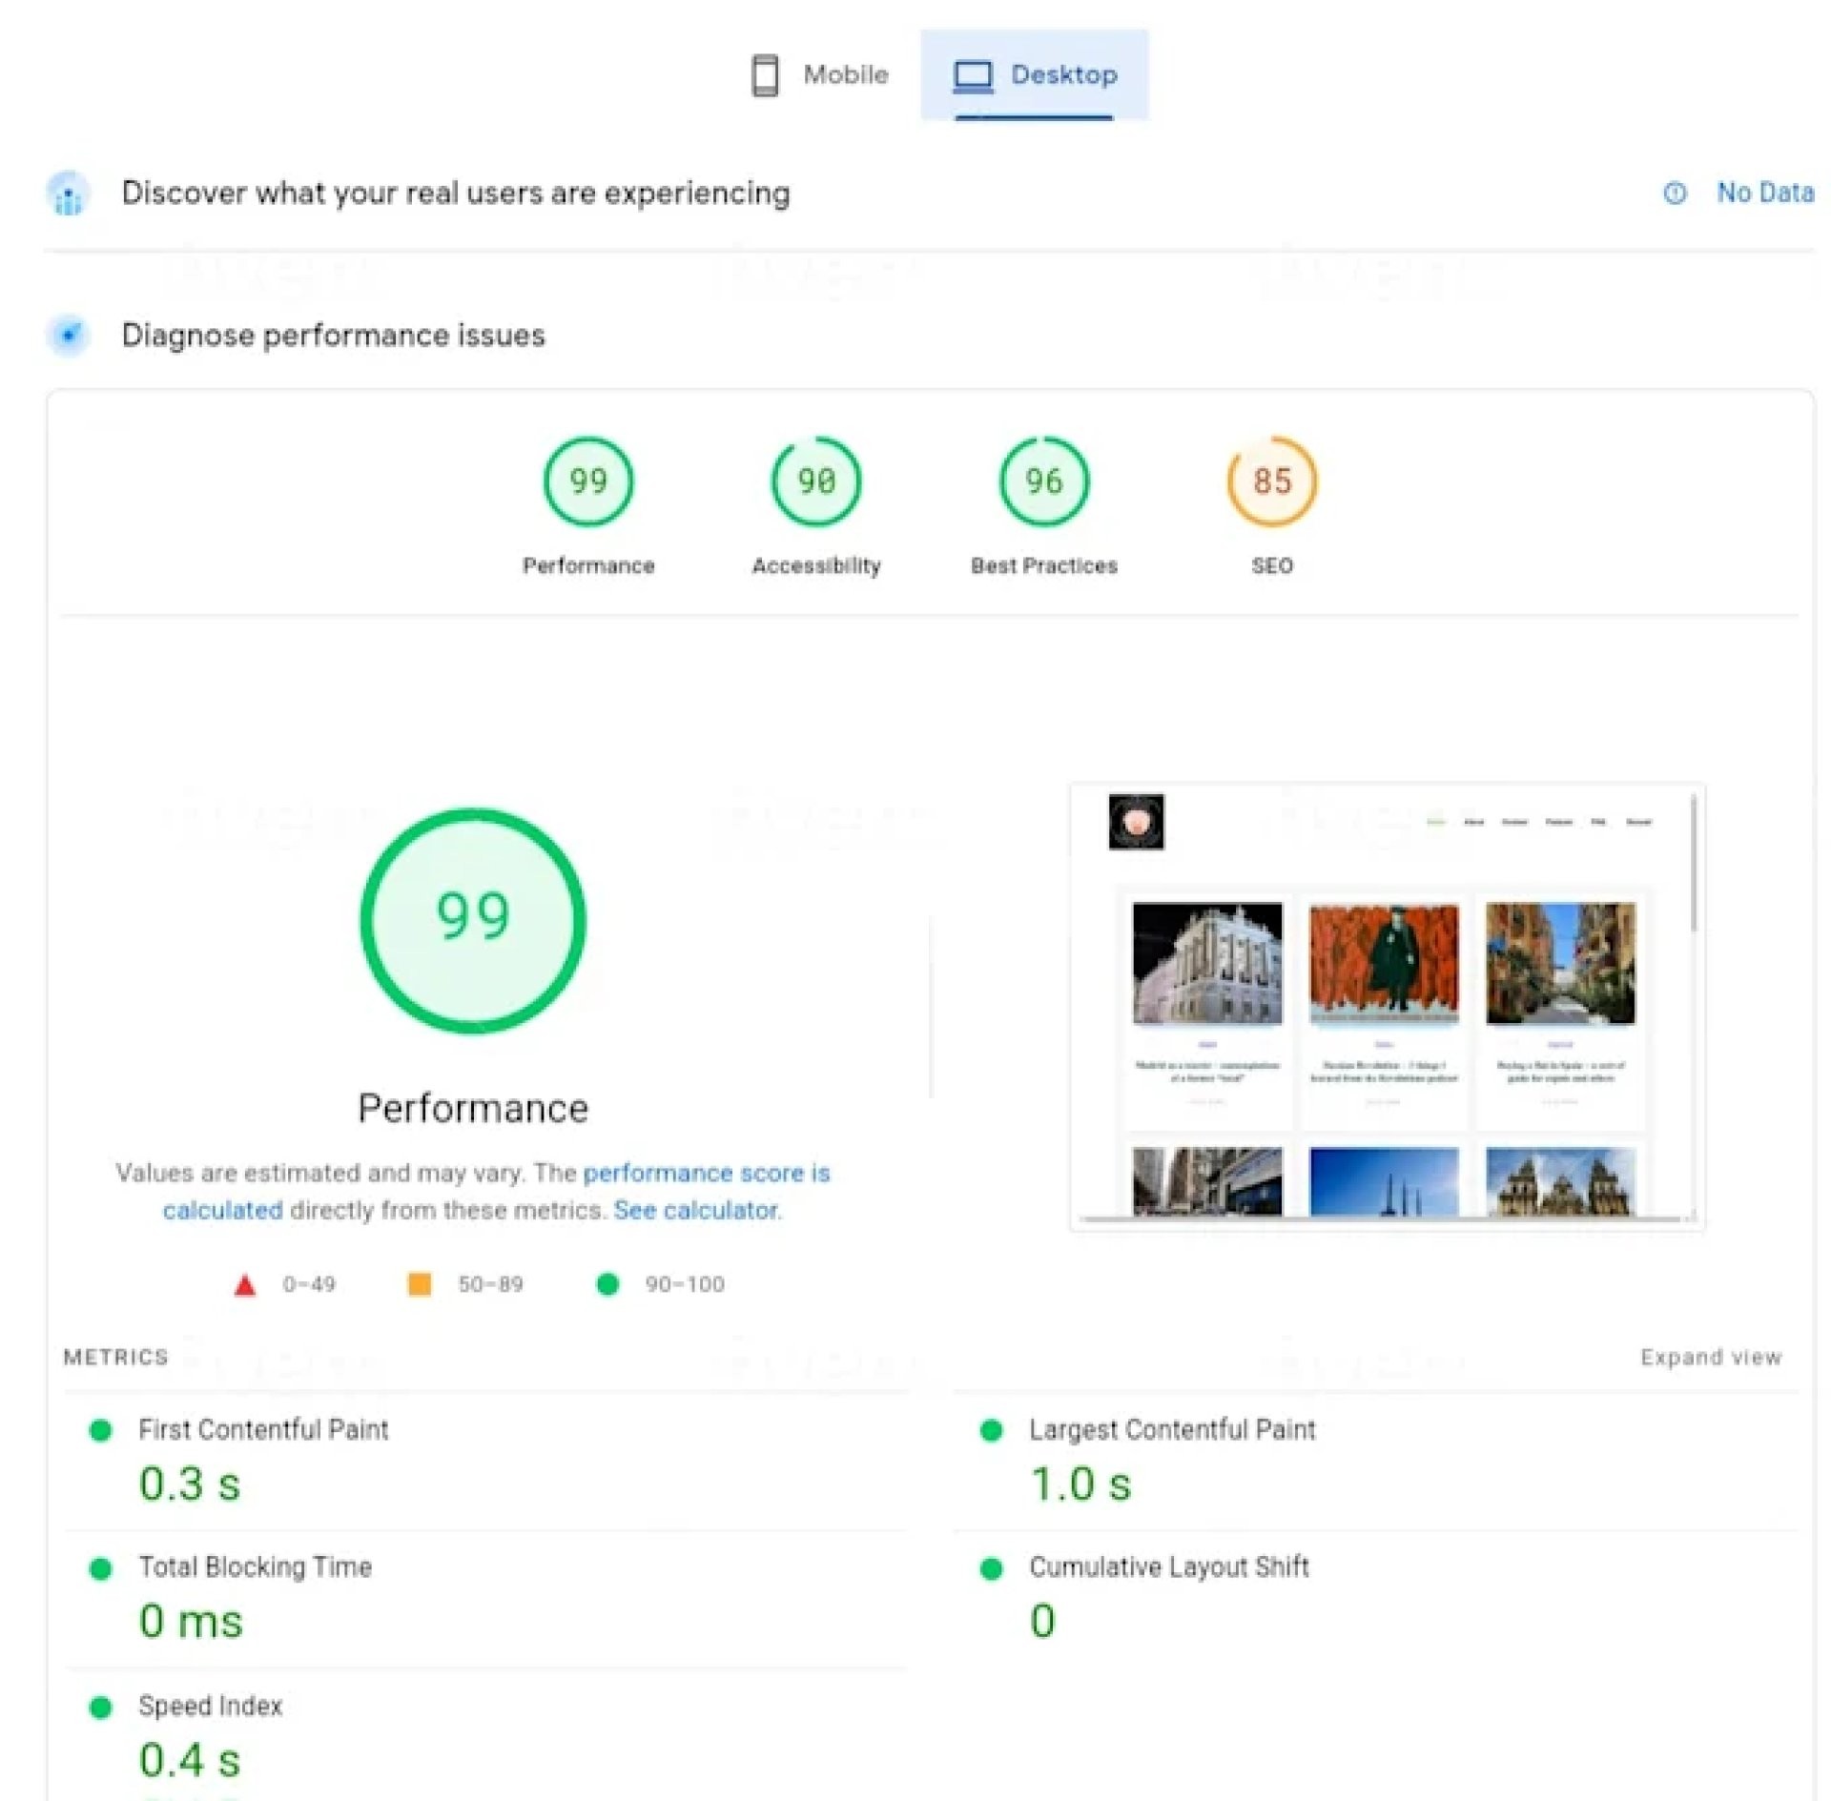Expand the First Contentful Paint metric
The image size is (1831, 1801).
tap(263, 1429)
